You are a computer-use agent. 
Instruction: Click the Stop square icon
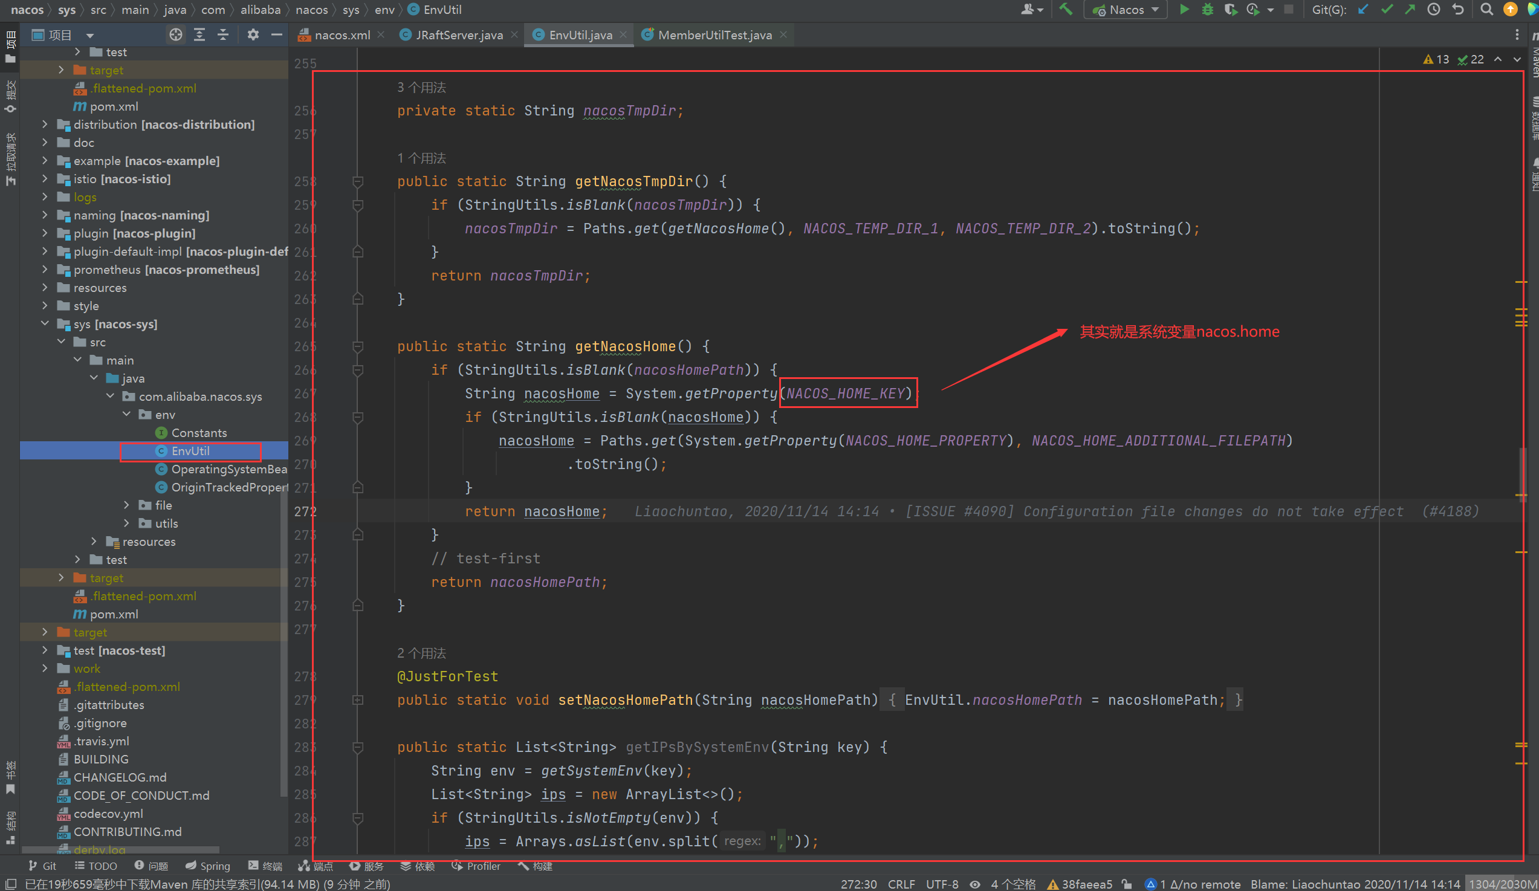1289,9
